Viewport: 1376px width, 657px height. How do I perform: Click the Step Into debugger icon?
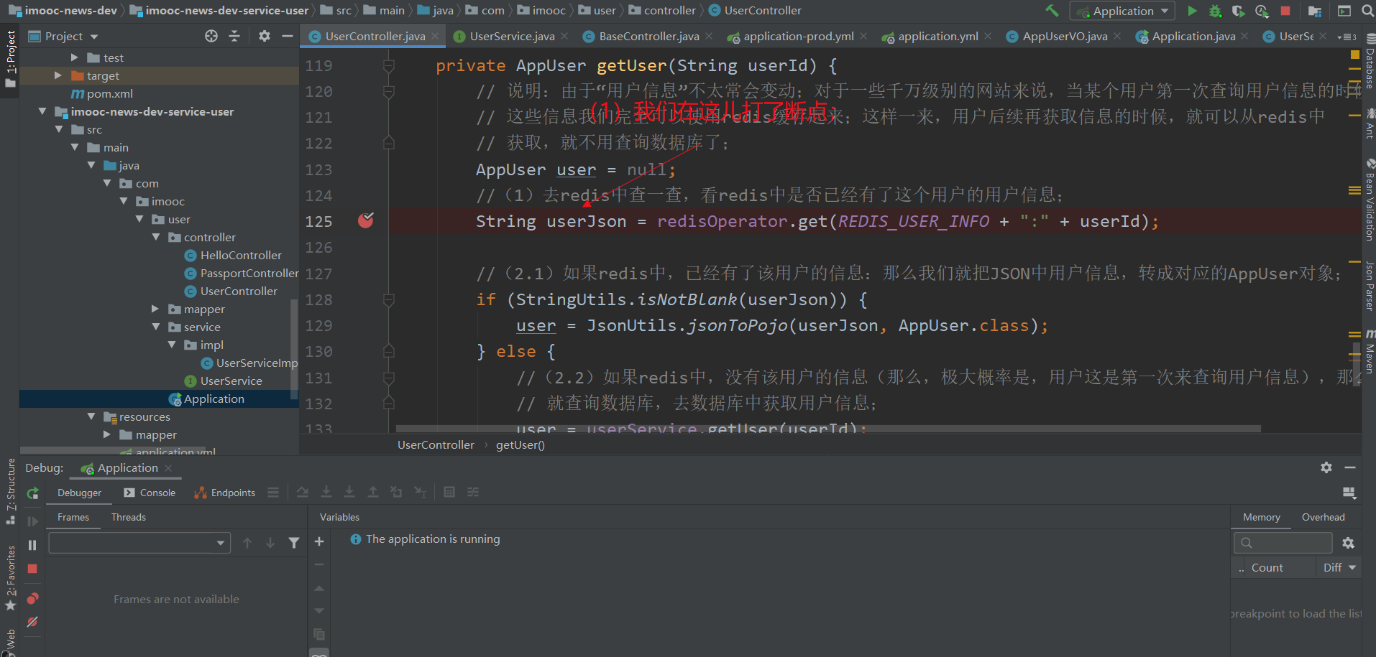tap(326, 492)
